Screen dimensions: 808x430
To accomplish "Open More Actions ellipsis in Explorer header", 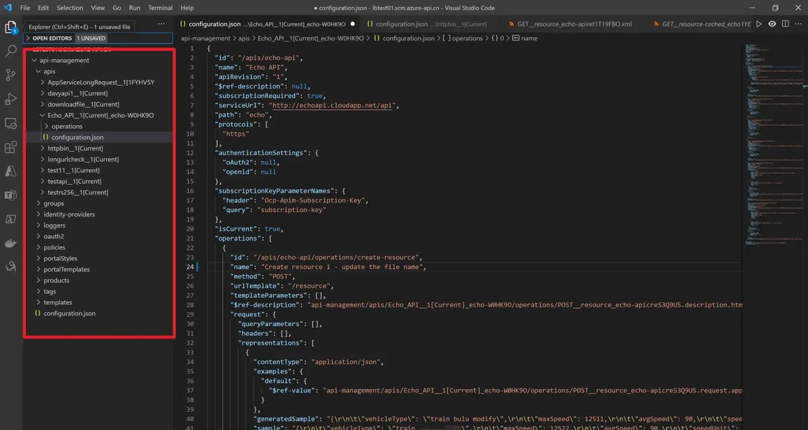I will coord(162,24).
